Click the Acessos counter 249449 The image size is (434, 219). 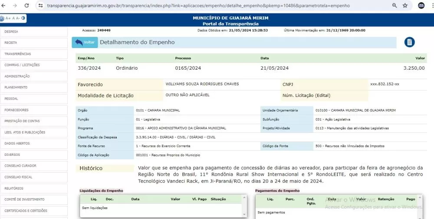104,30
